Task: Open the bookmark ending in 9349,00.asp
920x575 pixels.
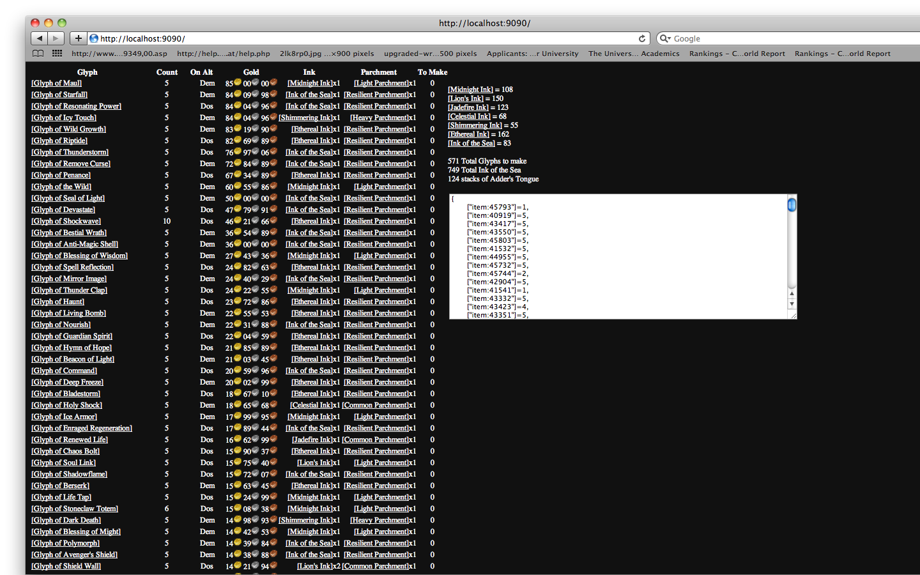Action: tap(119, 54)
